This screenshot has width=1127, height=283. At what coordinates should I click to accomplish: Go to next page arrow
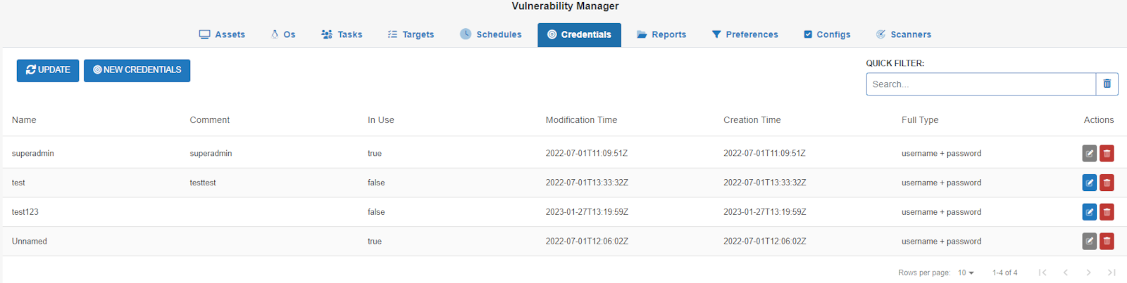pos(1088,272)
